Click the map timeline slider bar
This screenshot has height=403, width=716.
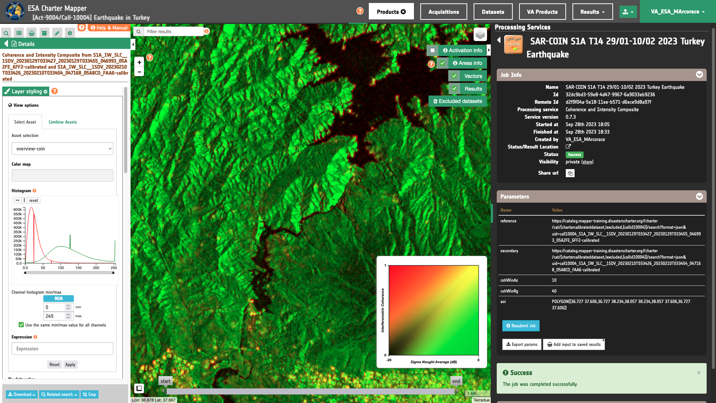311,391
